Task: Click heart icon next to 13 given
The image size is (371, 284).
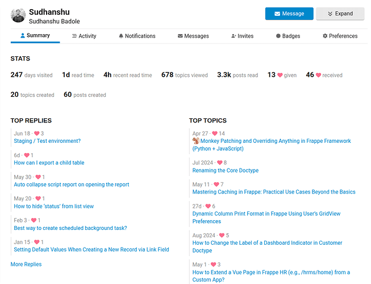Action: (280, 75)
